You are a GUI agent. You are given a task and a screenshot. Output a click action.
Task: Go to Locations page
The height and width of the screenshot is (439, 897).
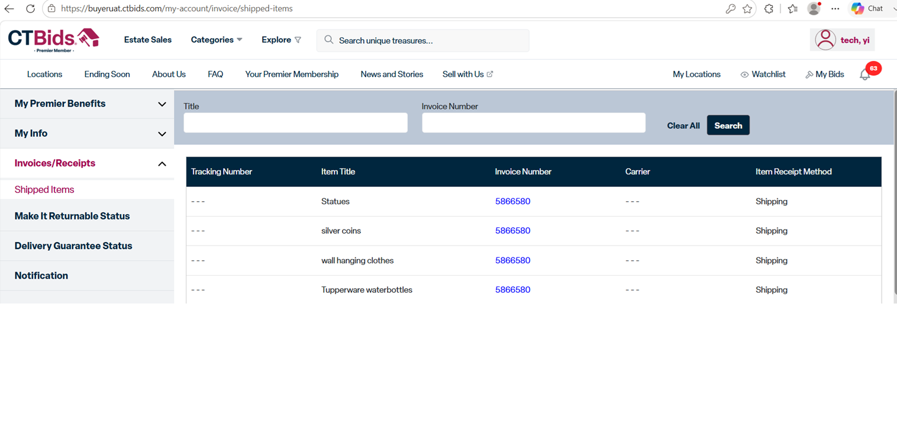44,74
